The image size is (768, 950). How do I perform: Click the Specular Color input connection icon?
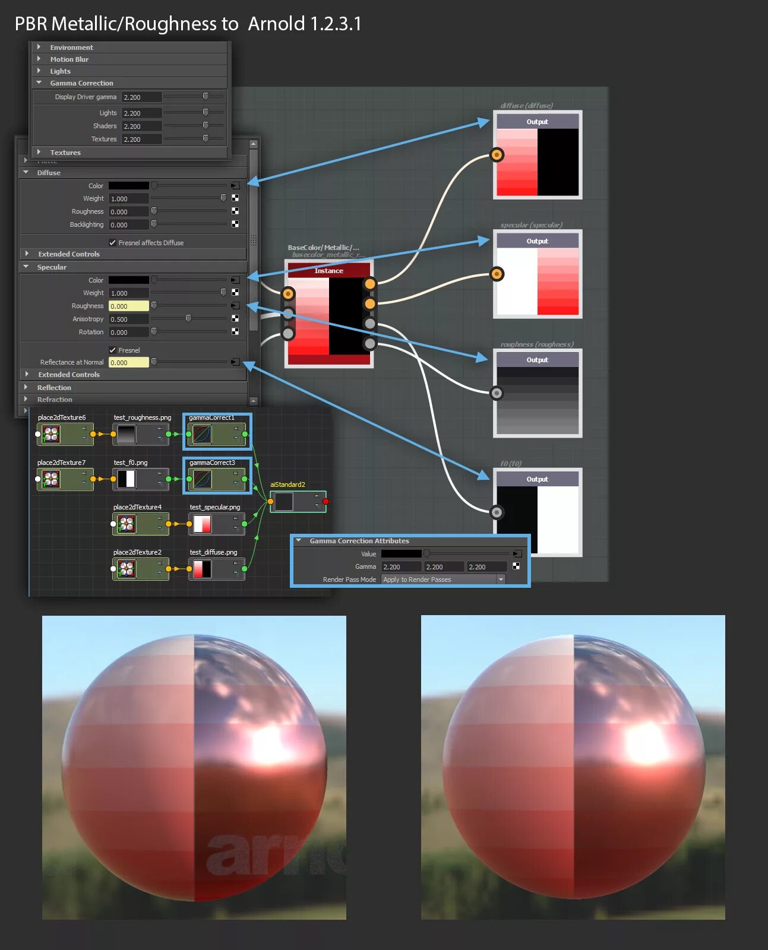[235, 280]
